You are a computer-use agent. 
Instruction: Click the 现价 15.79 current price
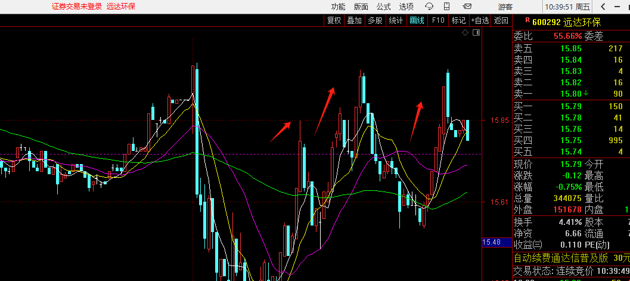point(571,164)
